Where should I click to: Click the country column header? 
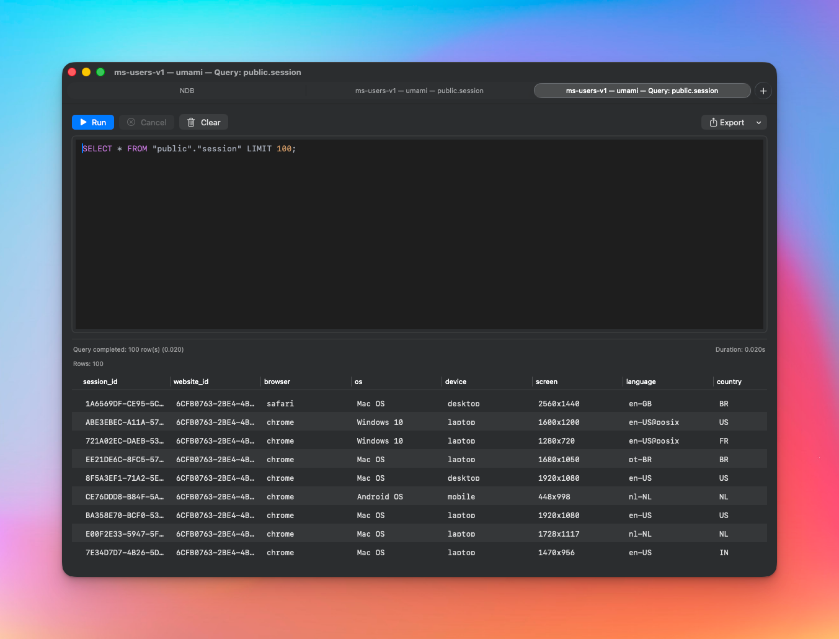tap(729, 382)
